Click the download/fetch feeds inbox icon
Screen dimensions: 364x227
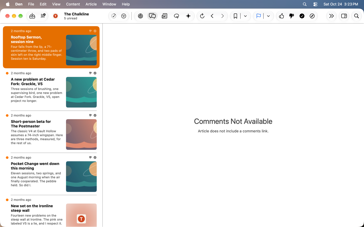[x=32, y=16]
